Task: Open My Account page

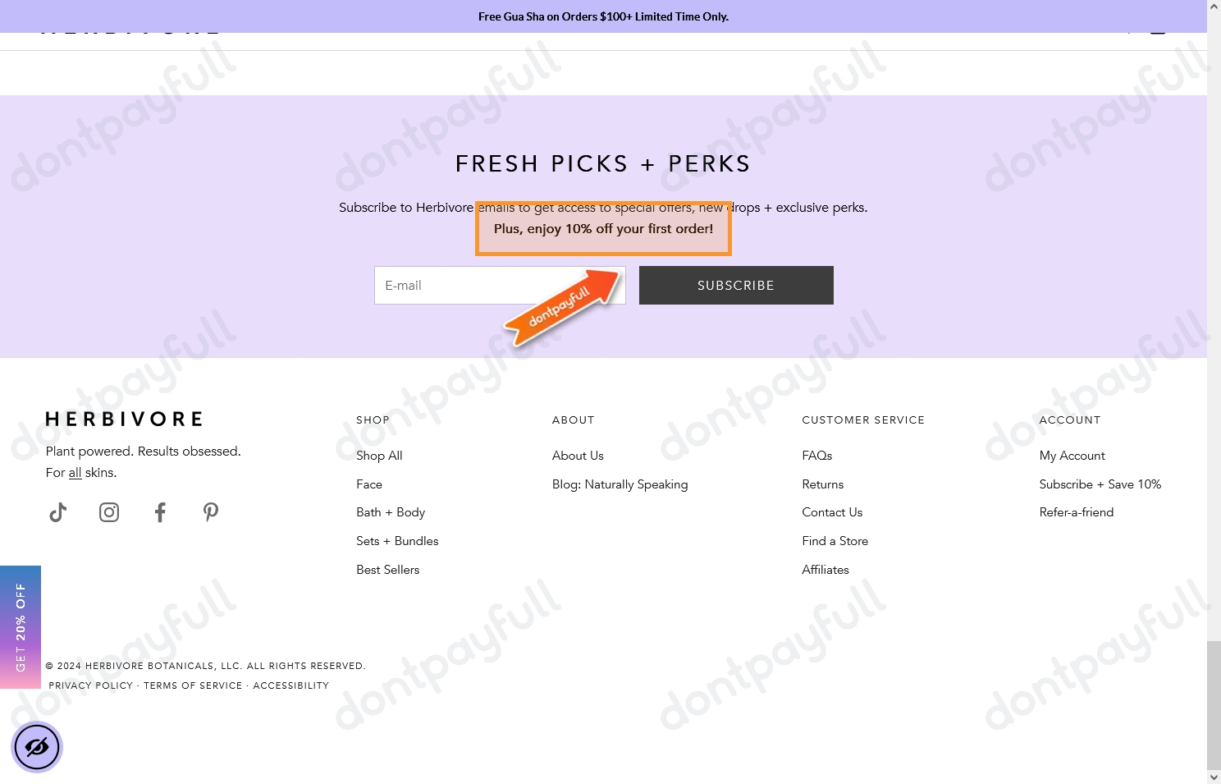Action: pos(1072,456)
